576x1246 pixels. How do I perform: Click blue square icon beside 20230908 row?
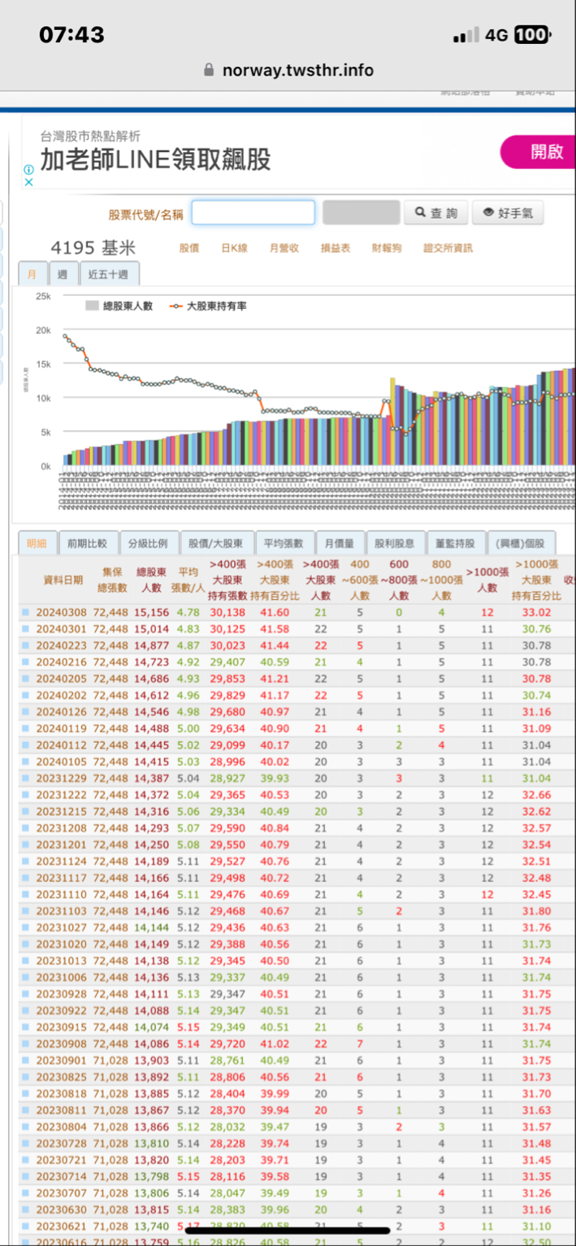[25, 1044]
